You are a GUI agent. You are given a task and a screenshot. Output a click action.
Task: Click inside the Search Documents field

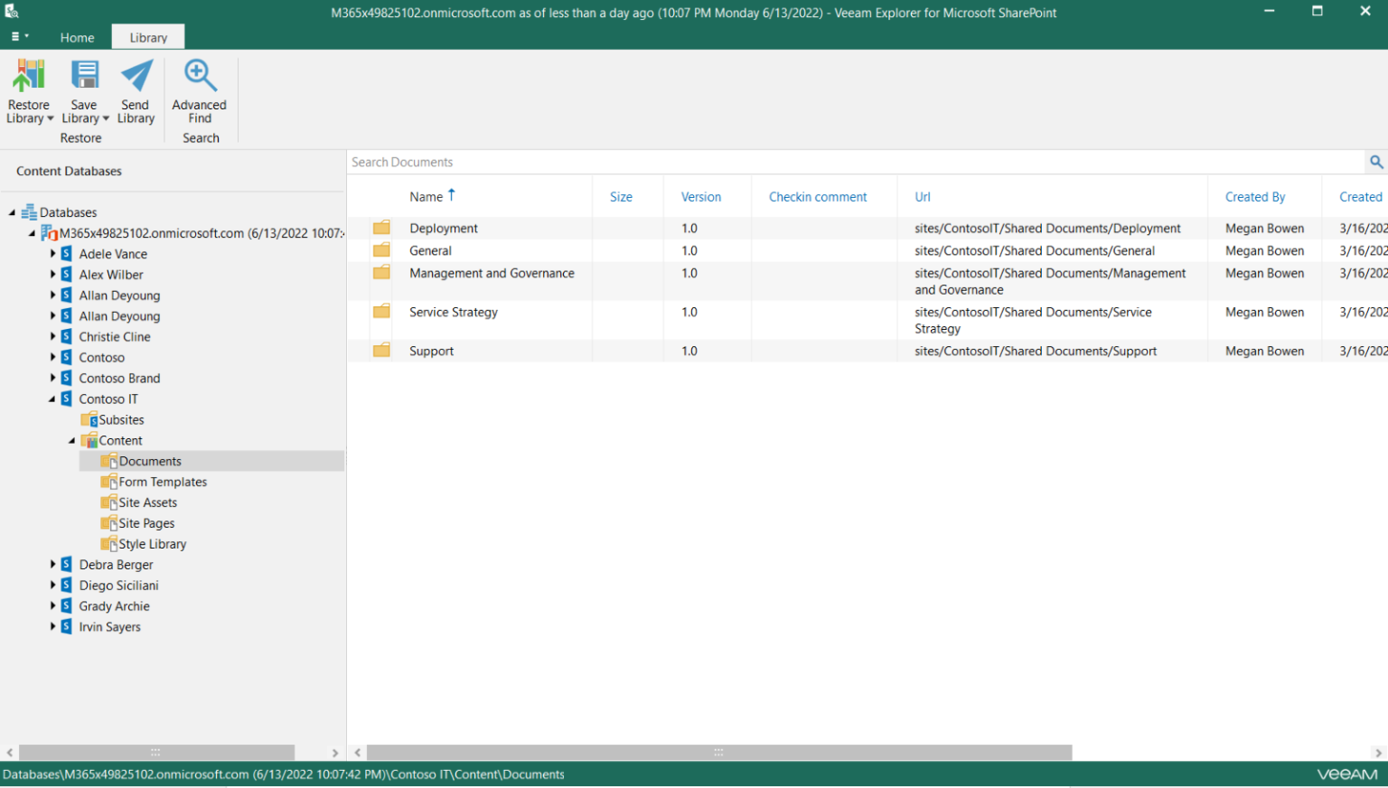(x=633, y=162)
